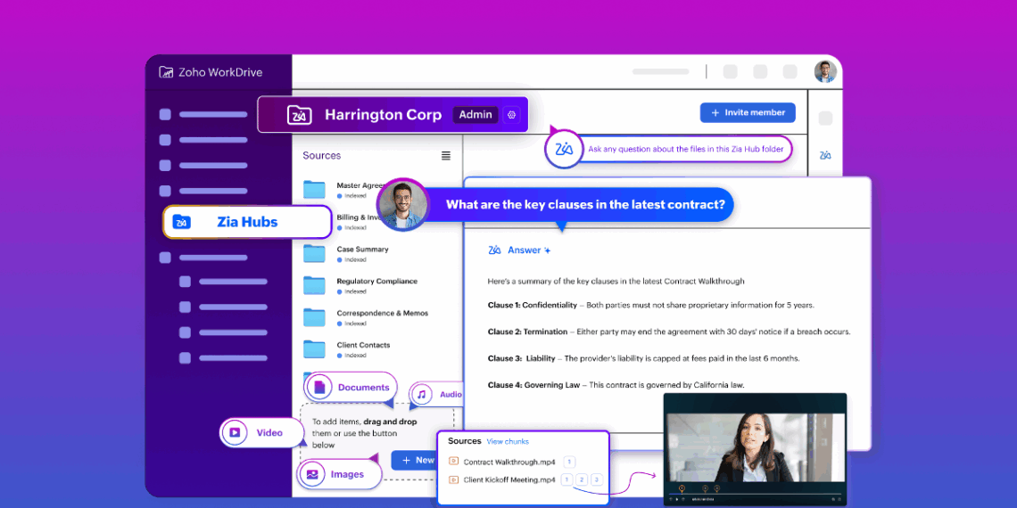Open chunk 3 of Client Kickoff Meeting.mp4

pyautogui.click(x=597, y=480)
